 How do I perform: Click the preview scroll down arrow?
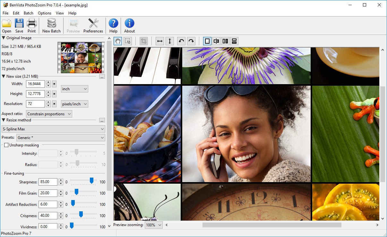coord(382,218)
